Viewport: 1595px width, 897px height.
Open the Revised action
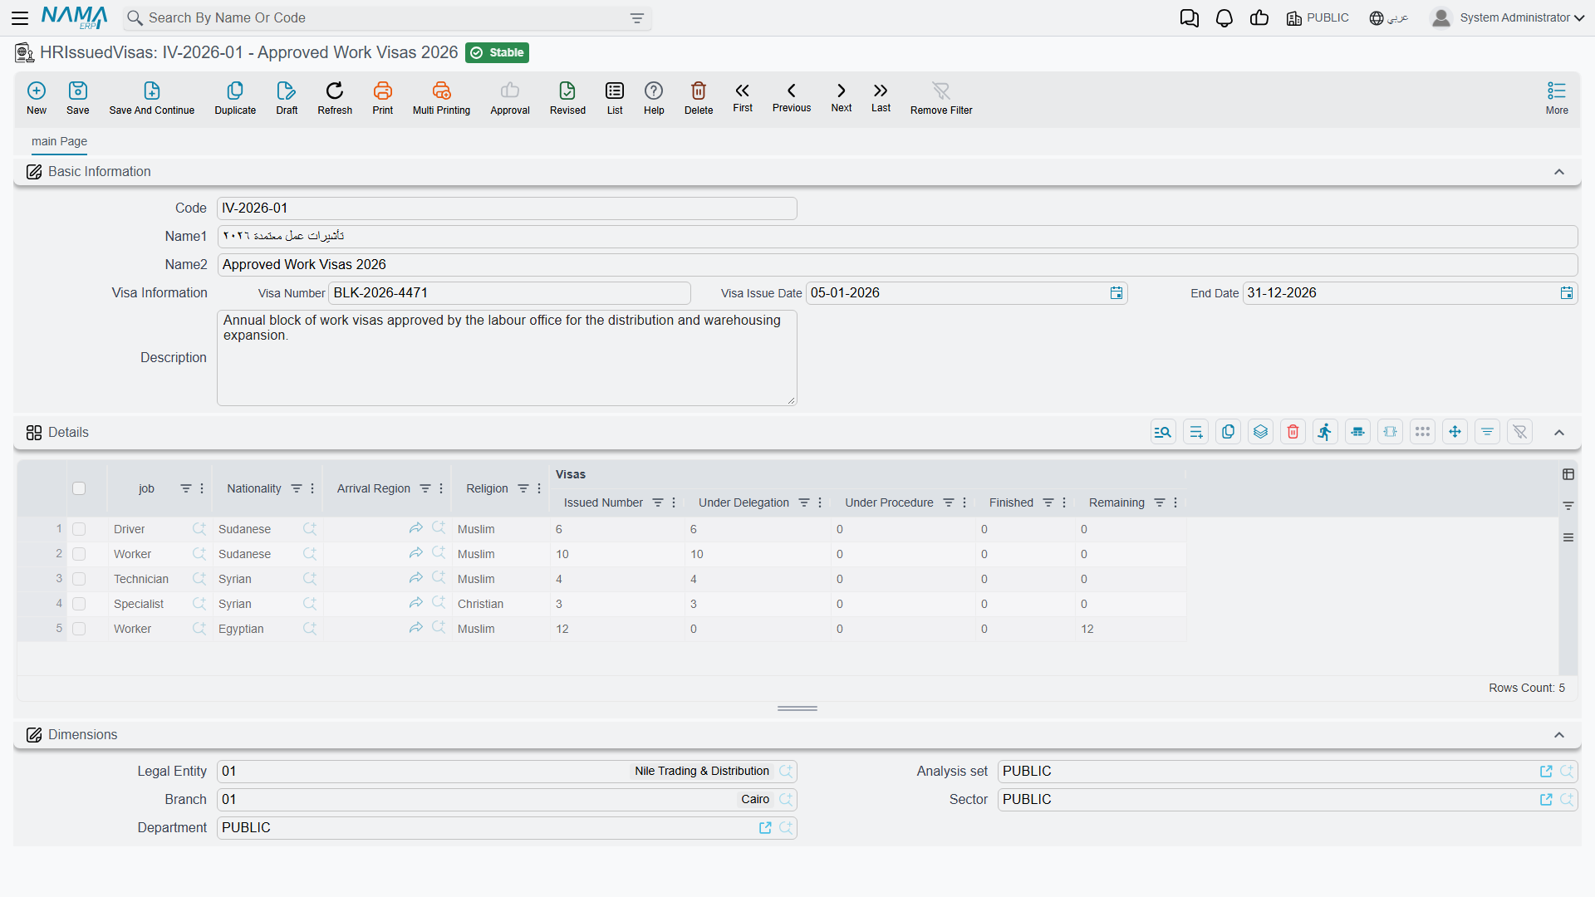pyautogui.click(x=567, y=98)
